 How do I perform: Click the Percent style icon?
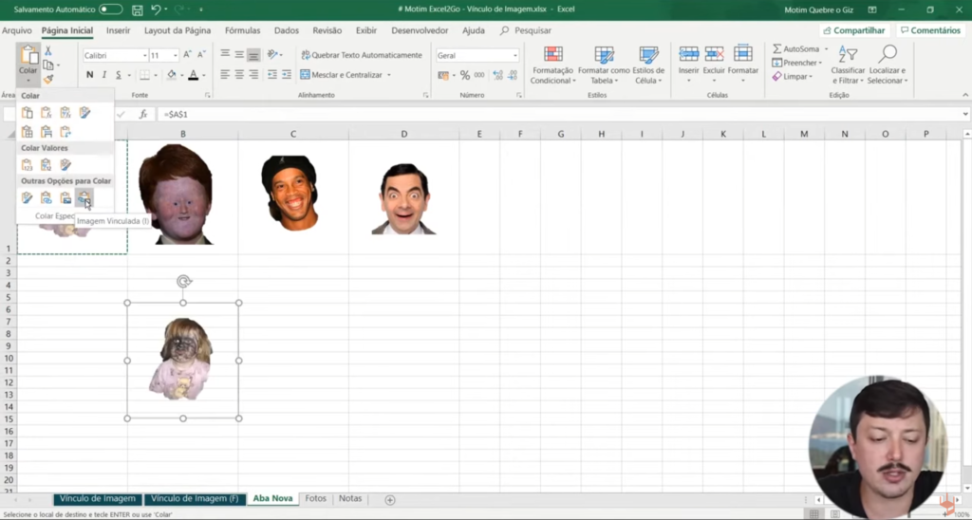(x=465, y=75)
